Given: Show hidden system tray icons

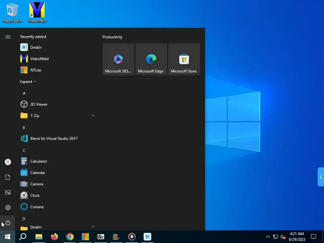Looking at the screenshot, I should [268, 237].
